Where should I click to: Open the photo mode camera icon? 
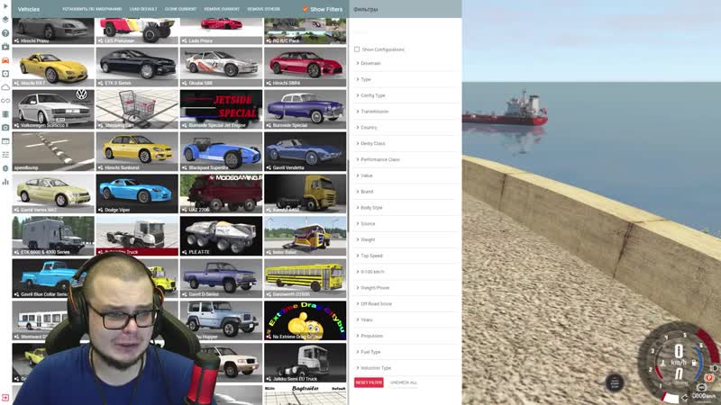click(x=5, y=127)
